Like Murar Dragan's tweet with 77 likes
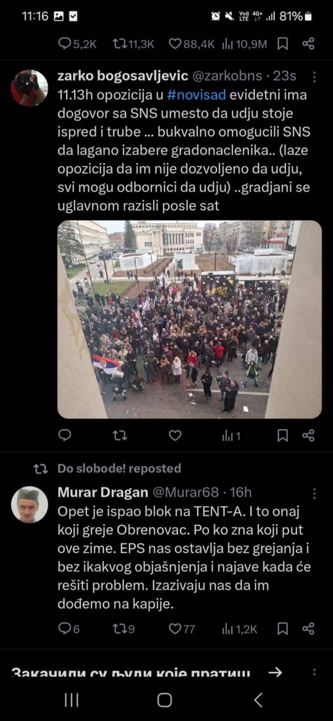This screenshot has width=333, height=721. [181, 629]
